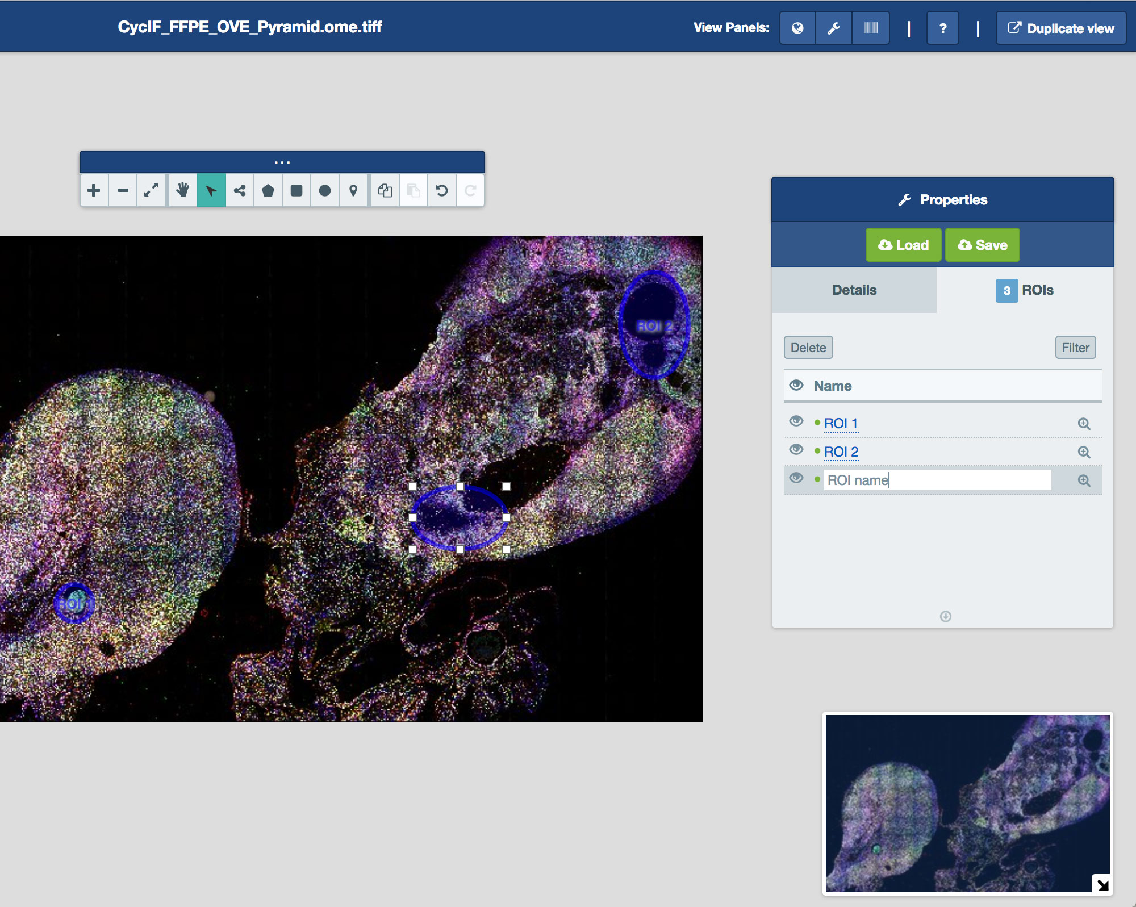Viewport: 1136px width, 907px height.
Task: Select the point marker tool
Action: tap(353, 191)
